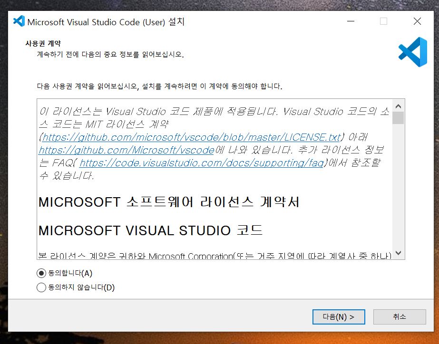Click the license scrollbar up arrow
The width and height of the screenshot is (439, 344).
[x=398, y=106]
